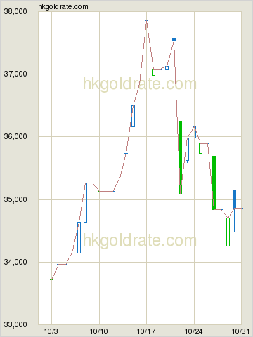Click the 36,000 y-axis label
253x337 pixels.
click(x=15, y=136)
